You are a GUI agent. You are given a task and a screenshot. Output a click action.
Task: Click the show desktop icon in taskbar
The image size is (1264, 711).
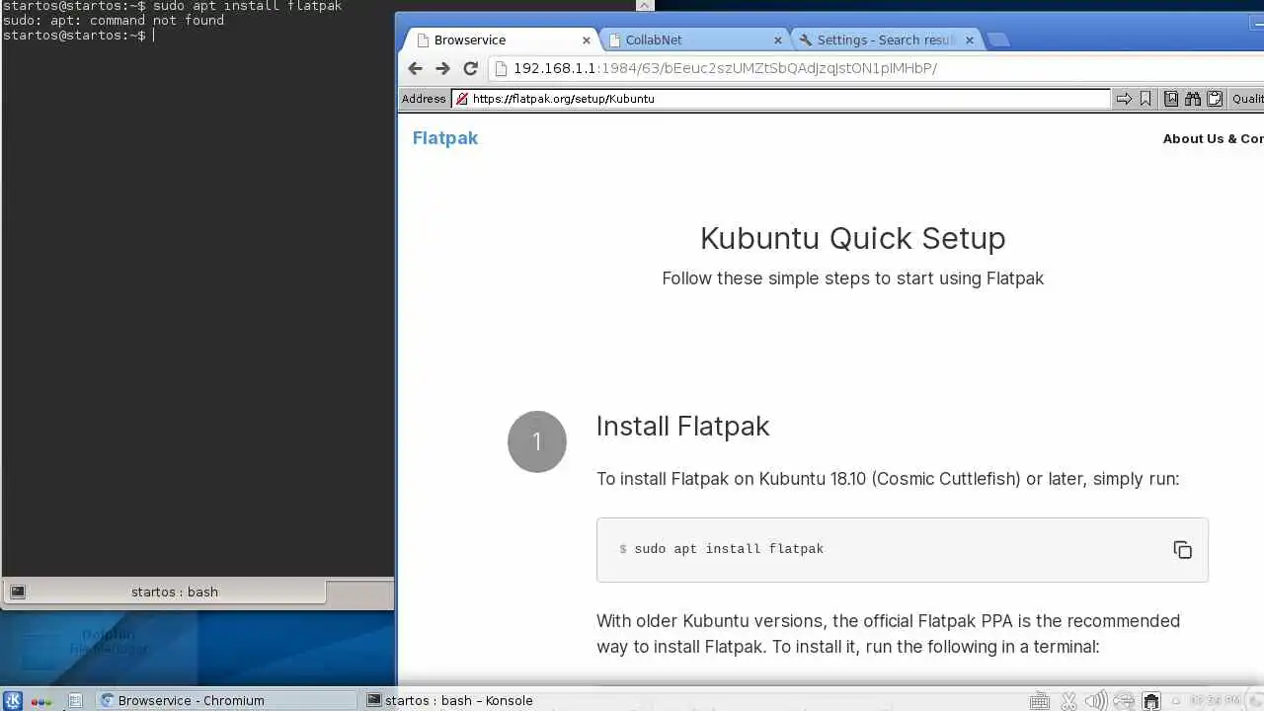tap(75, 700)
